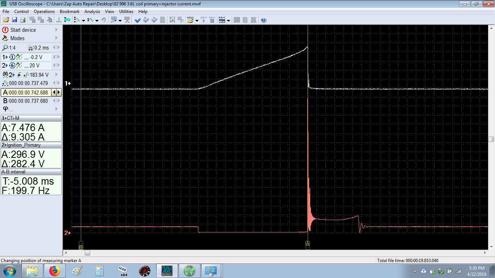Toggle the rising edge trigger setting

click(x=19, y=75)
